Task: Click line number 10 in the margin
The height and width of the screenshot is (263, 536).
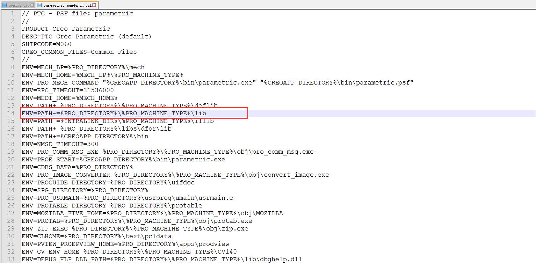Action: [x=11, y=83]
